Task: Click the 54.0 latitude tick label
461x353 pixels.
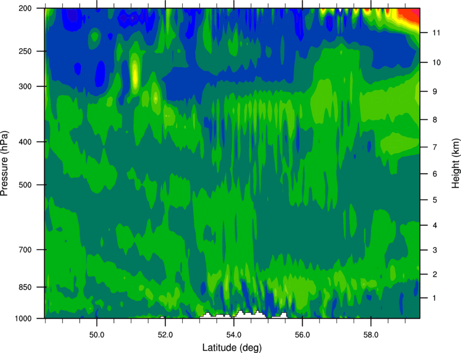Action: tap(234, 335)
